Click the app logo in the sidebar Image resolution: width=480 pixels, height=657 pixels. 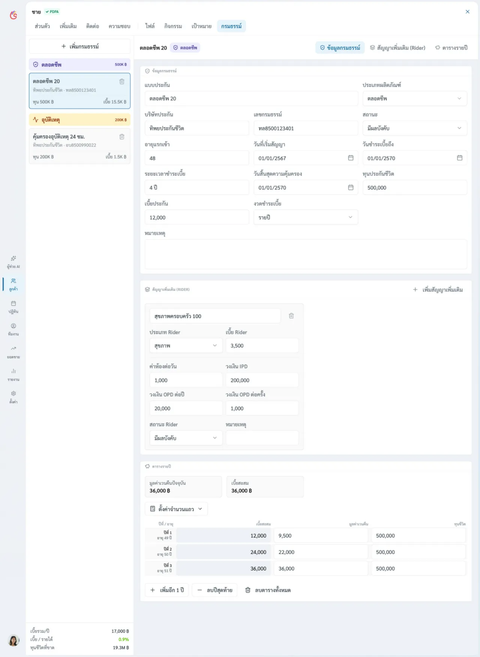pos(13,15)
